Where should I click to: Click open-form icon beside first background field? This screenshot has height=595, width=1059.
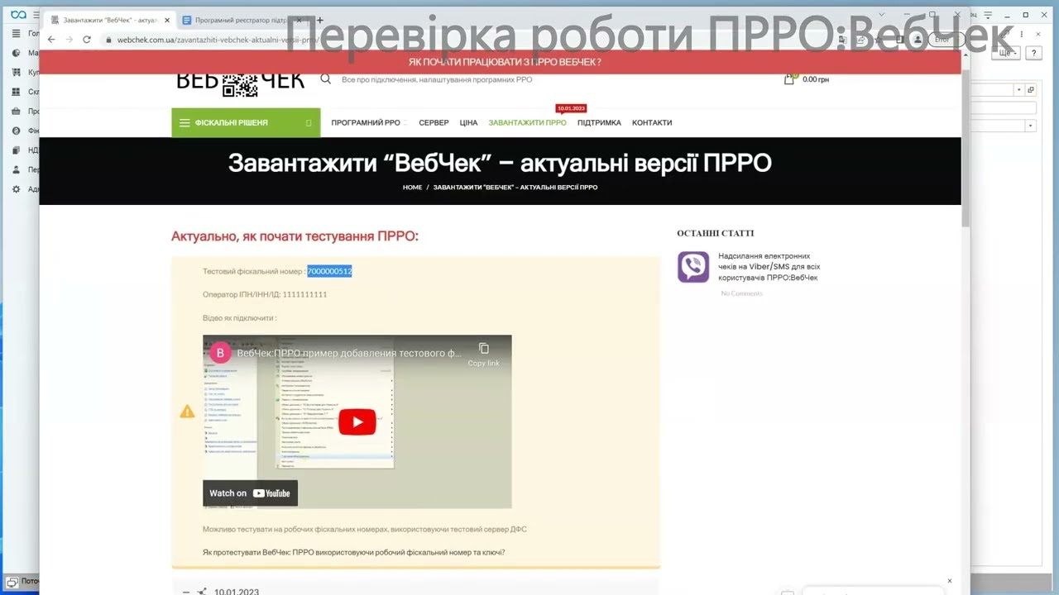point(1031,89)
